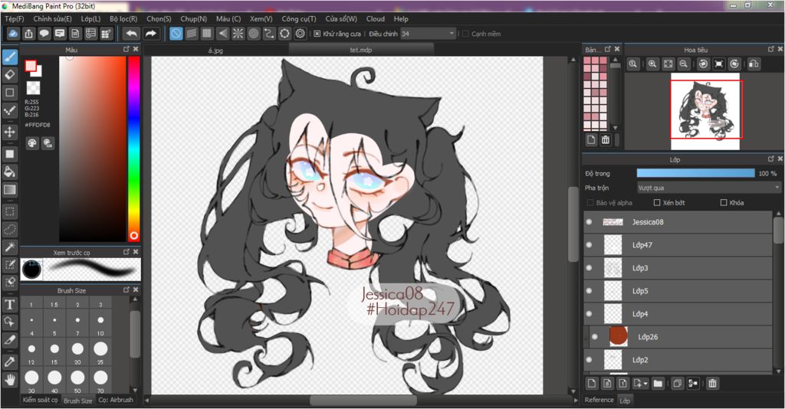Open the Bộ lọc(R) menu
This screenshot has width=785, height=409.
click(123, 19)
